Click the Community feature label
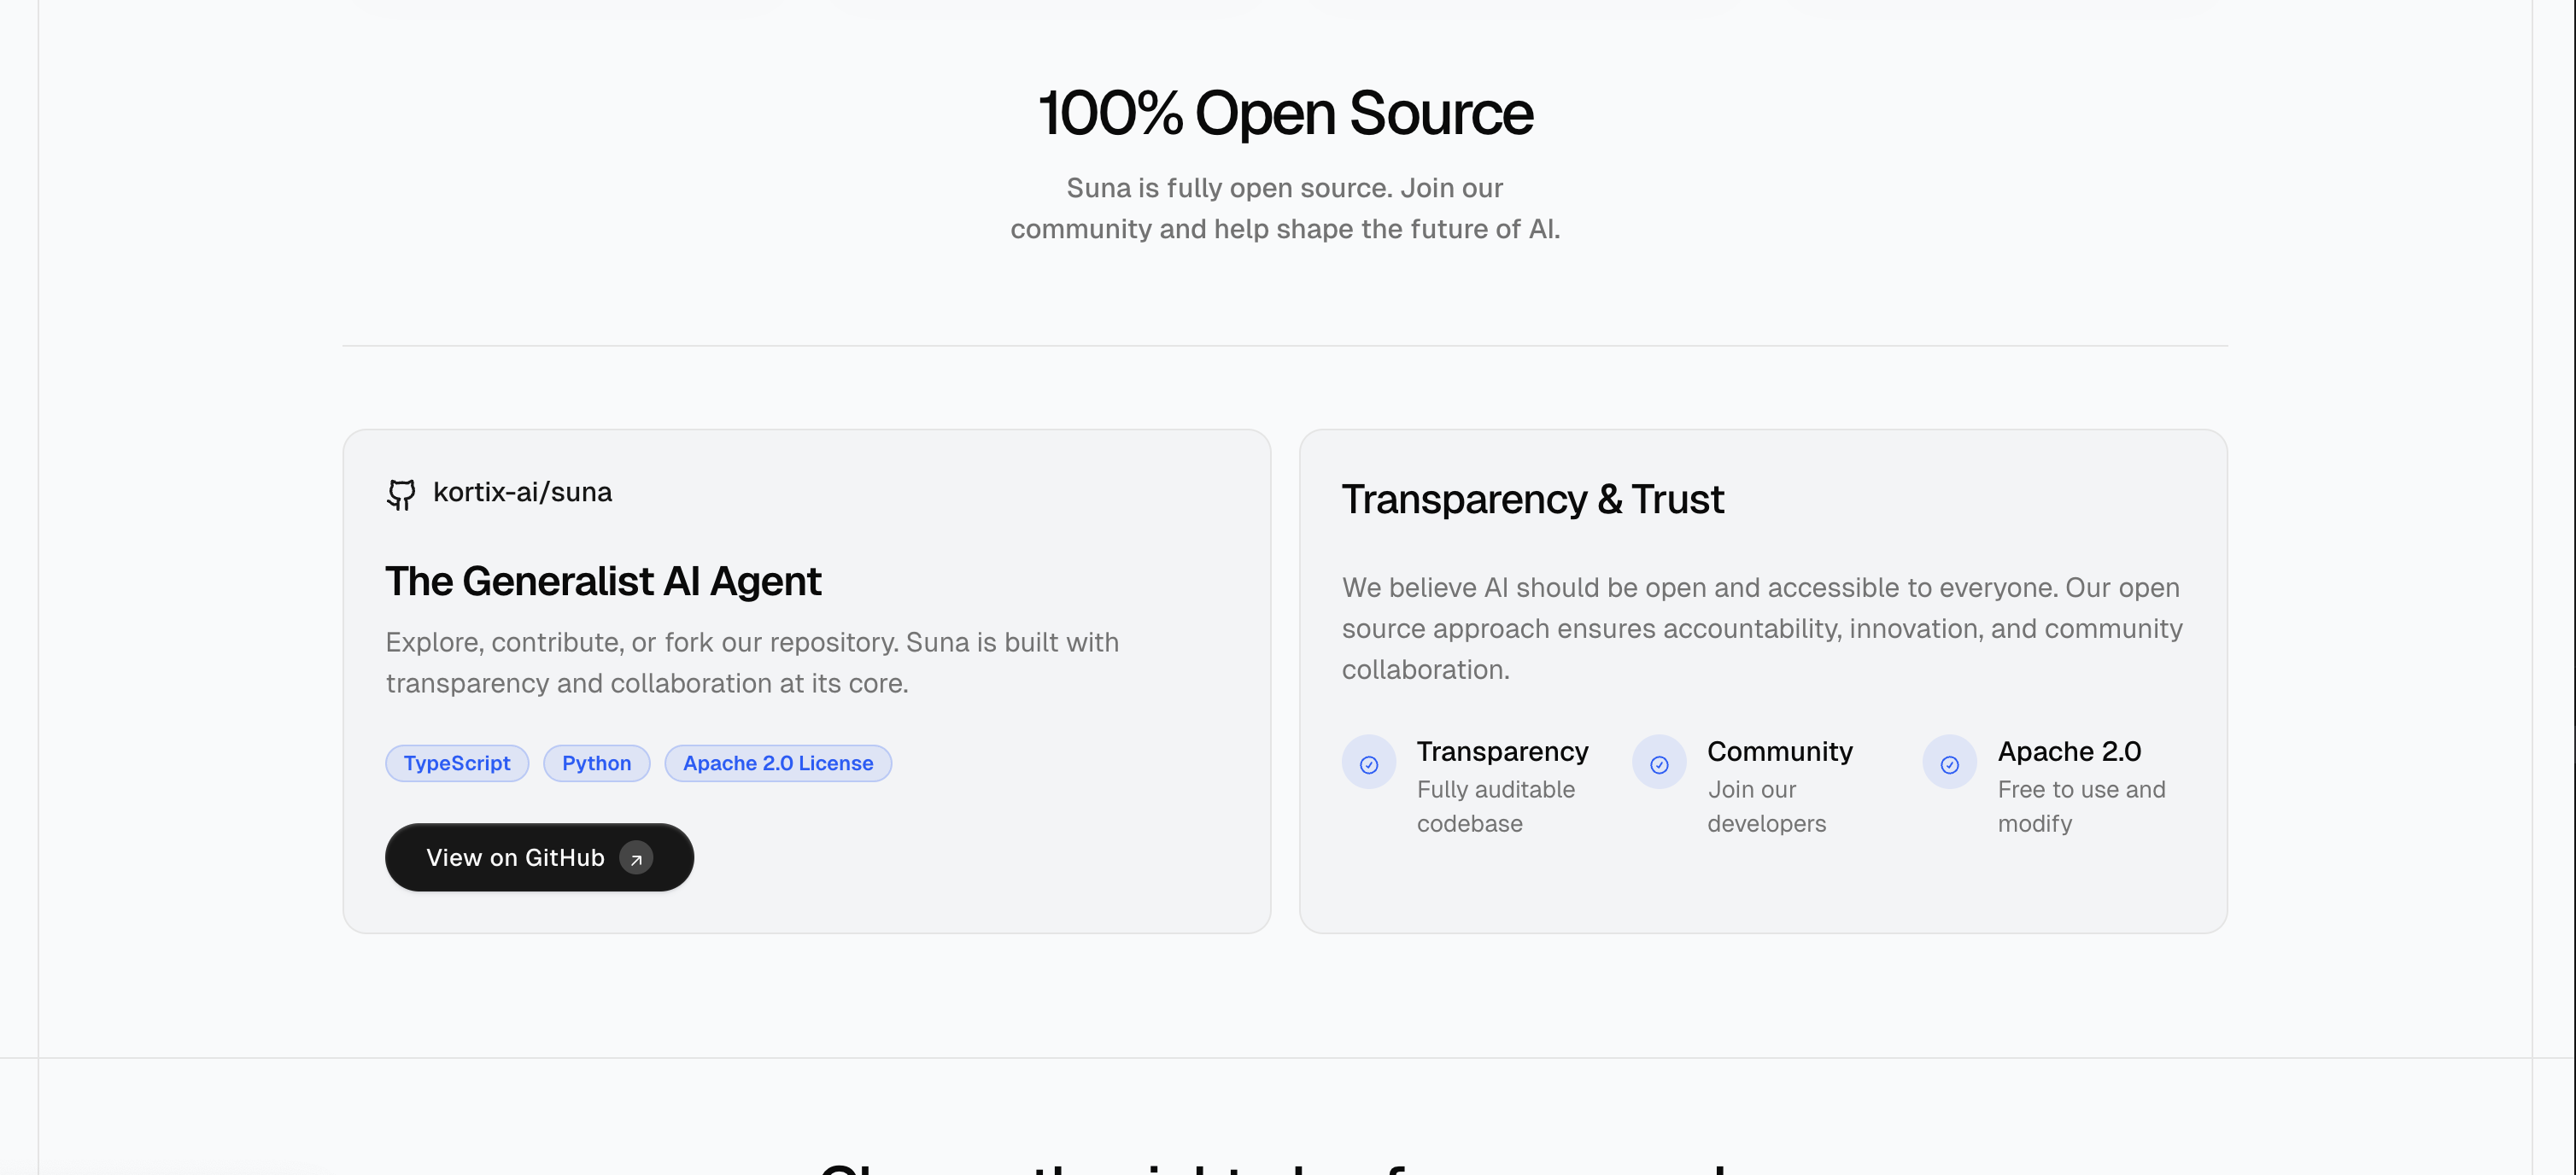This screenshot has width=2576, height=1175. click(1779, 751)
